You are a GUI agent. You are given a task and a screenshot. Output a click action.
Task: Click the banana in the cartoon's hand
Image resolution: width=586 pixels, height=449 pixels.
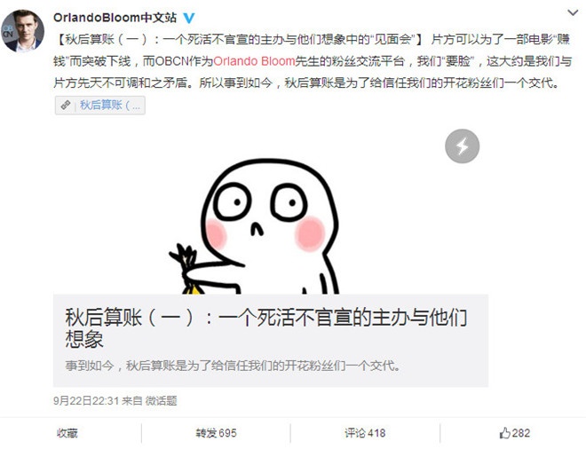pyautogui.click(x=193, y=288)
